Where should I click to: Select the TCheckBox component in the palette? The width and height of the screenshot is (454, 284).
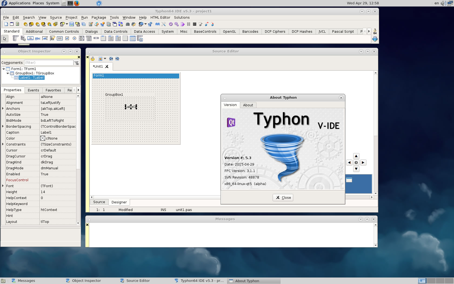pos(67,38)
